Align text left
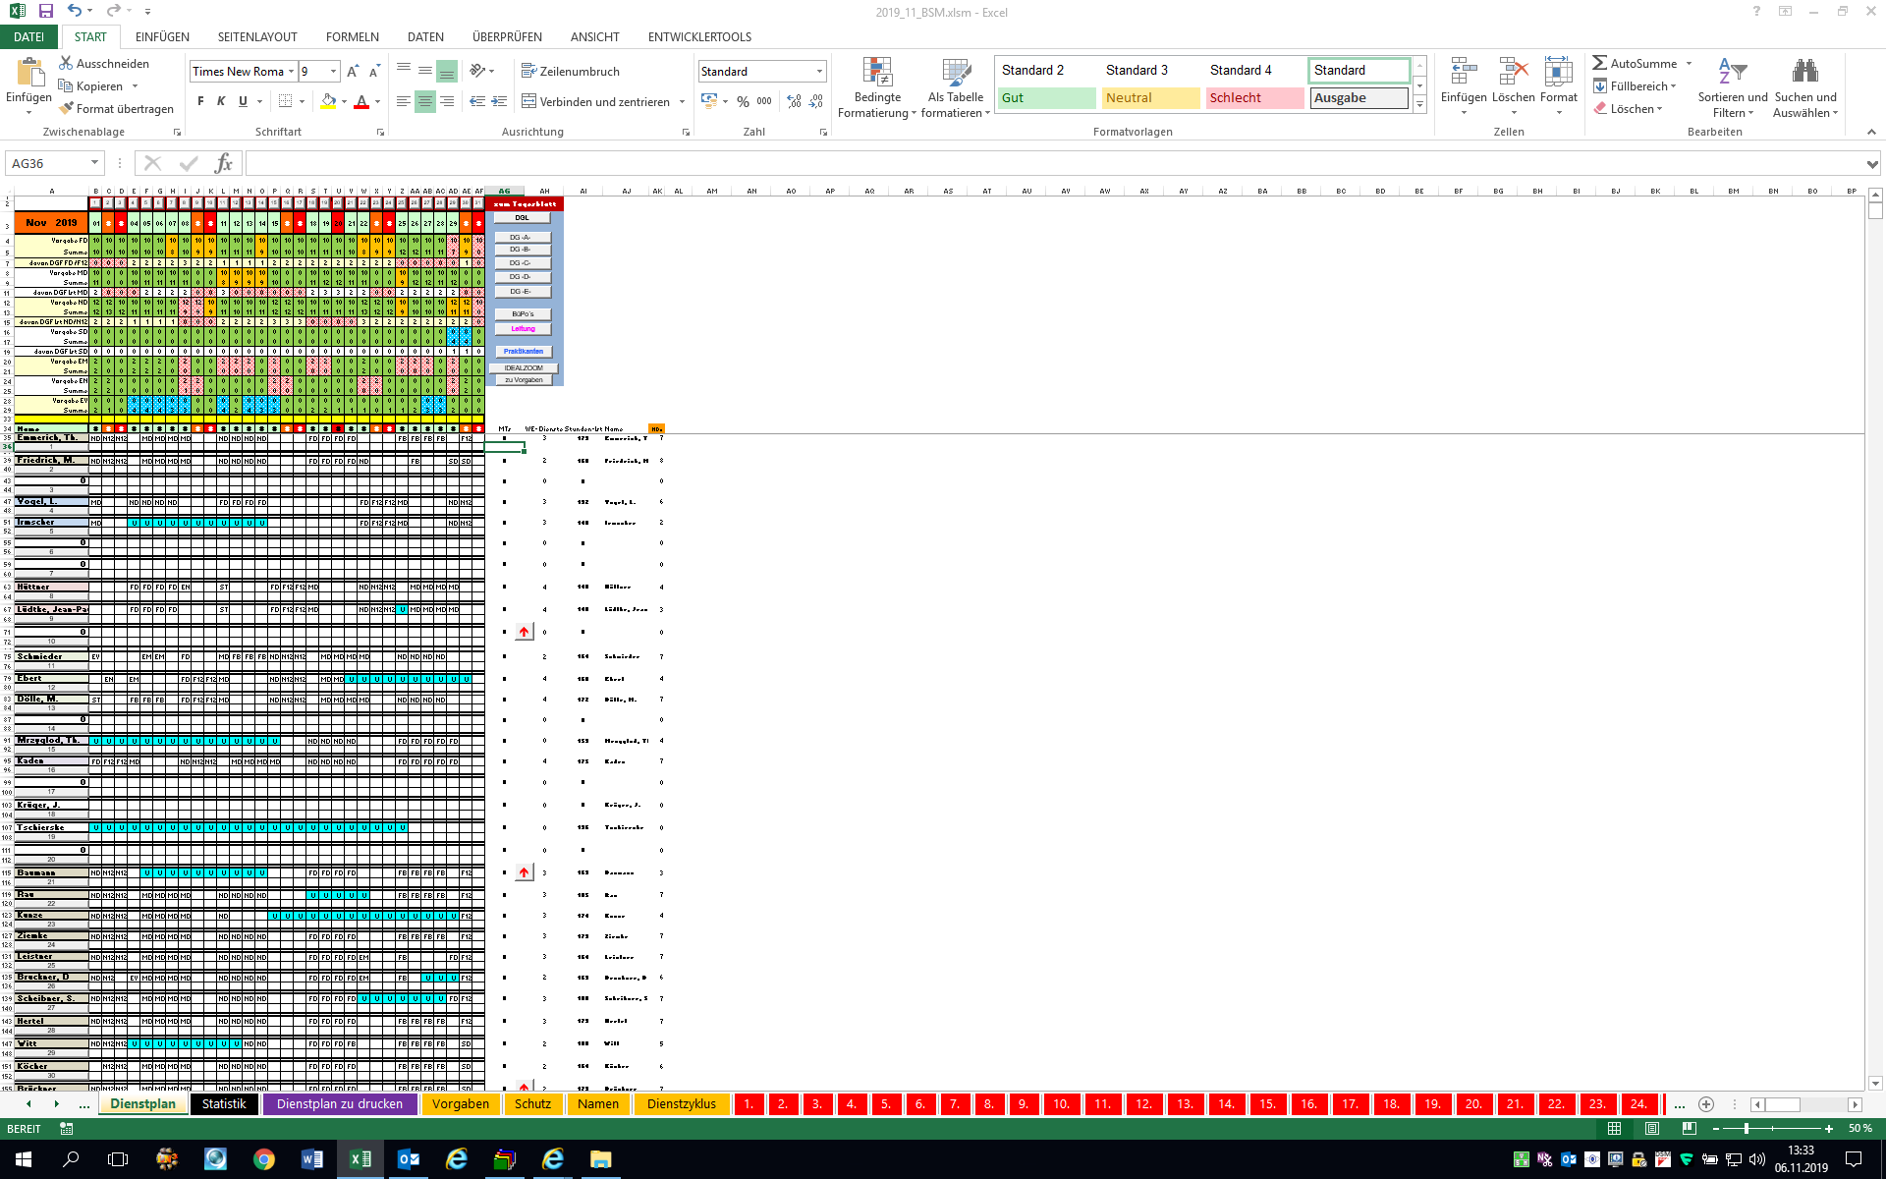Viewport: 1886px width, 1179px height. (x=404, y=101)
